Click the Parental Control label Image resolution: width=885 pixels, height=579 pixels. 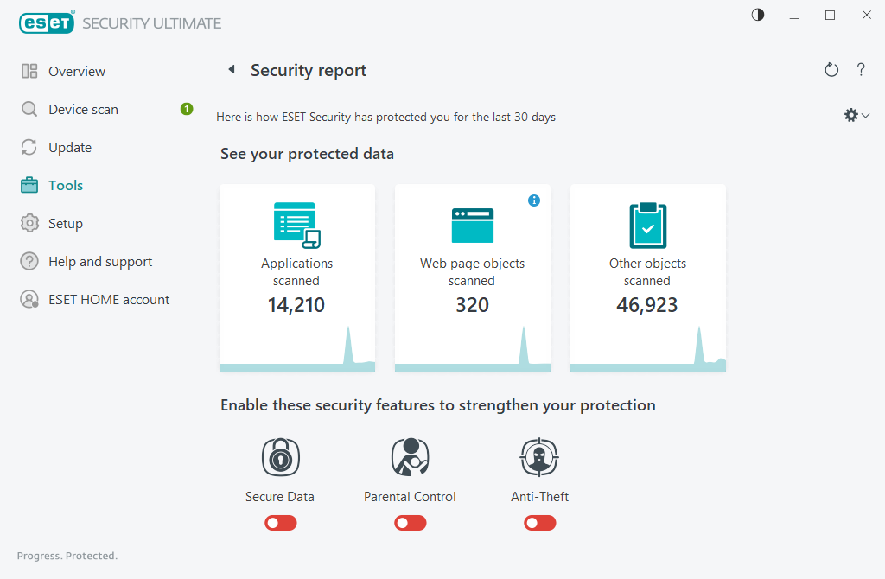pos(410,497)
